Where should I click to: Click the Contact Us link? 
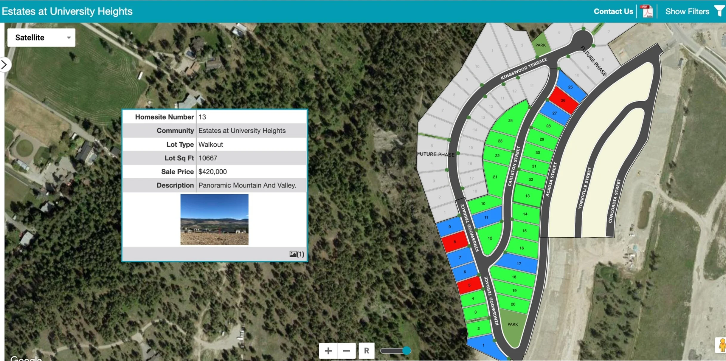[x=613, y=11]
